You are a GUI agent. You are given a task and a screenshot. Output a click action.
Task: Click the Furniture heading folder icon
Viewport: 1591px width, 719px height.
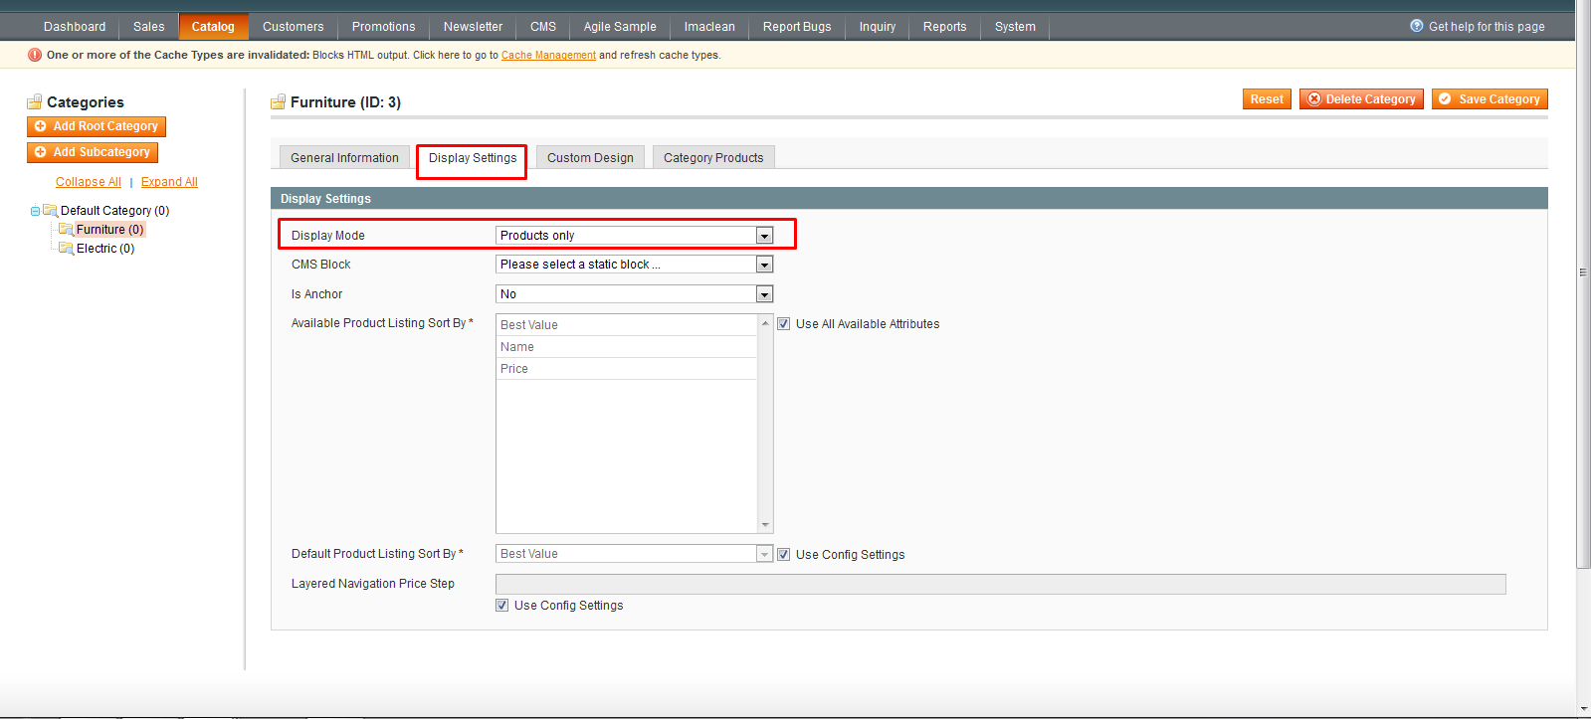click(279, 101)
